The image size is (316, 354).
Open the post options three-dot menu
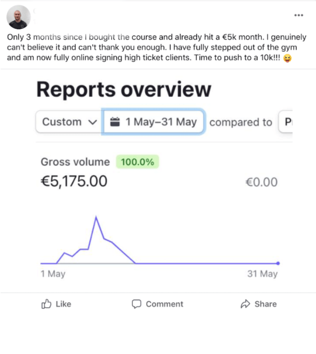(x=299, y=16)
